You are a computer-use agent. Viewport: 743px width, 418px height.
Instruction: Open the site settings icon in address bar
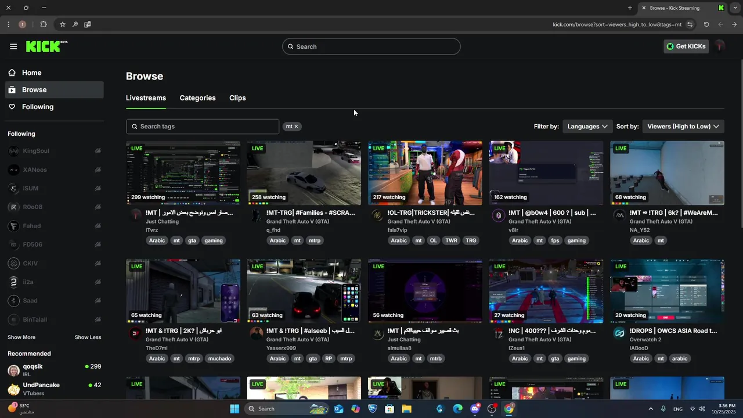point(690,24)
